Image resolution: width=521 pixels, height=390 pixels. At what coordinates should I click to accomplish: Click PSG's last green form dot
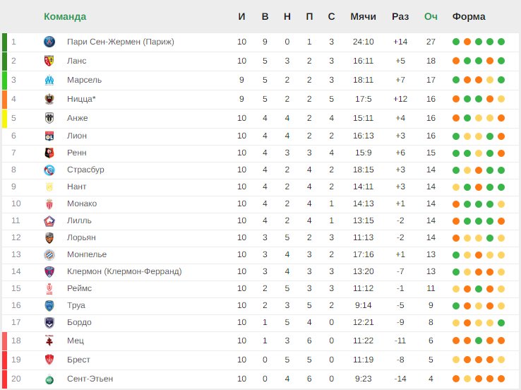click(501, 42)
